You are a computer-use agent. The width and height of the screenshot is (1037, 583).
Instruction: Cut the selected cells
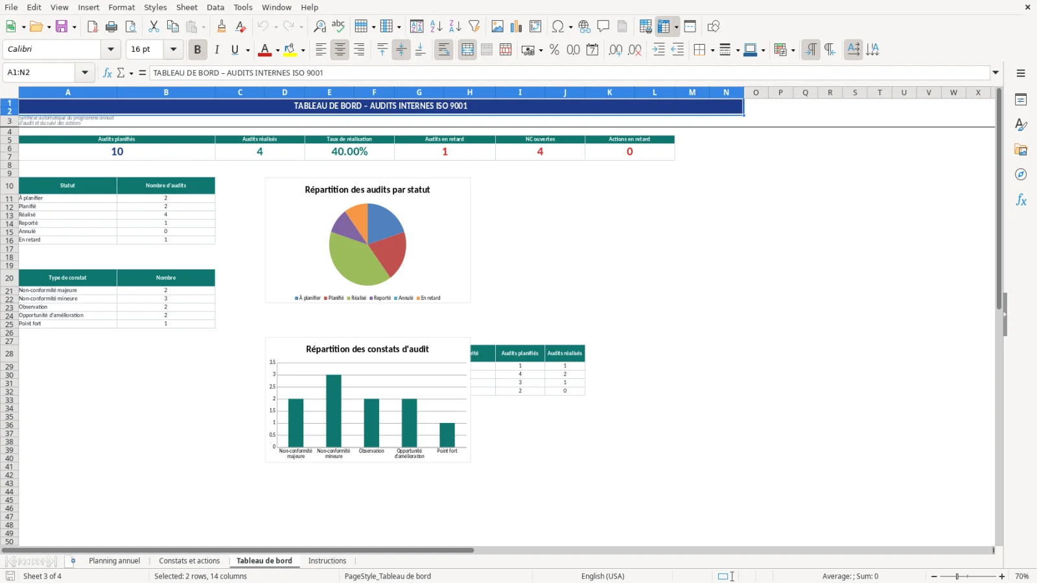(x=154, y=27)
